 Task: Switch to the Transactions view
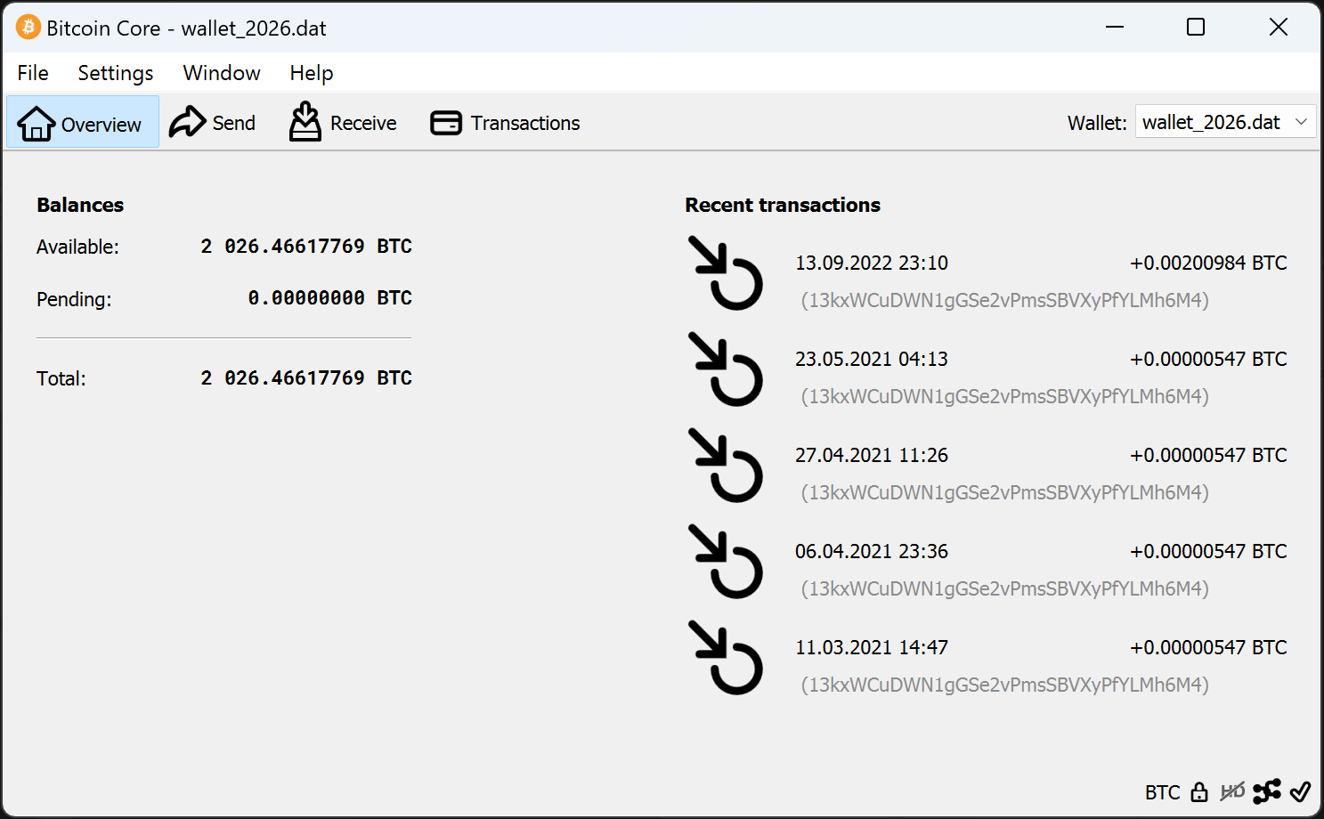(505, 123)
